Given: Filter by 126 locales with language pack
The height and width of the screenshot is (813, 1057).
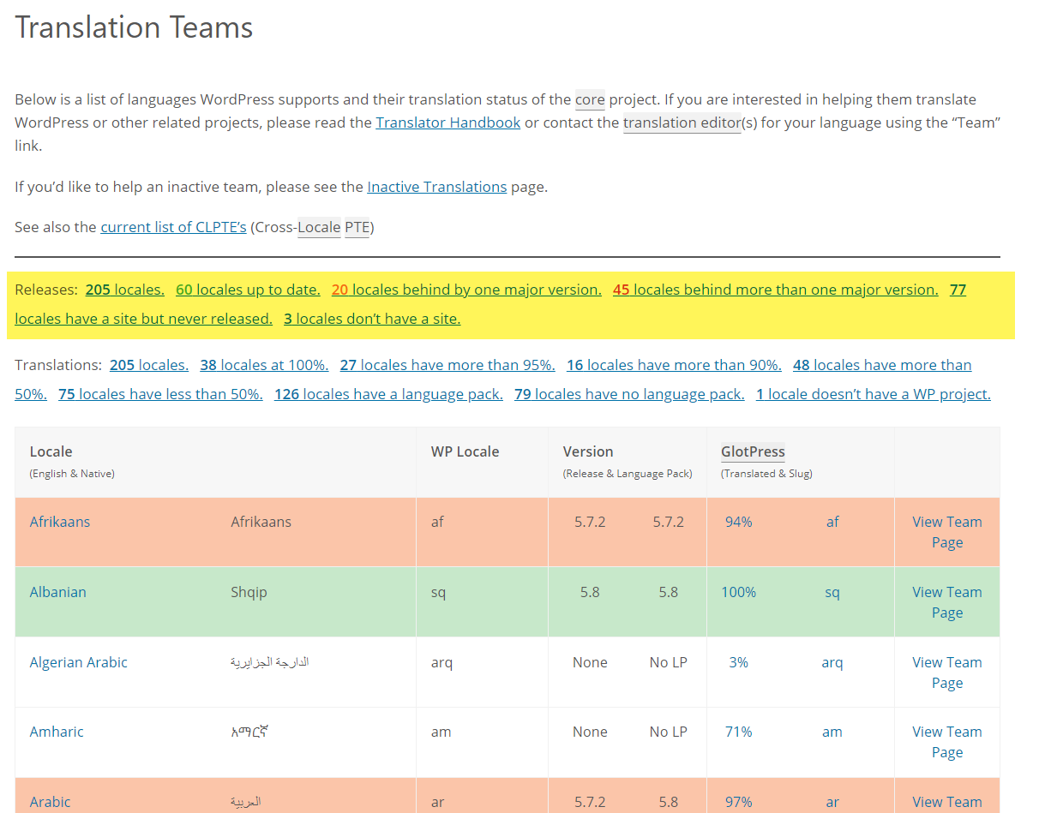Looking at the screenshot, I should coord(388,394).
